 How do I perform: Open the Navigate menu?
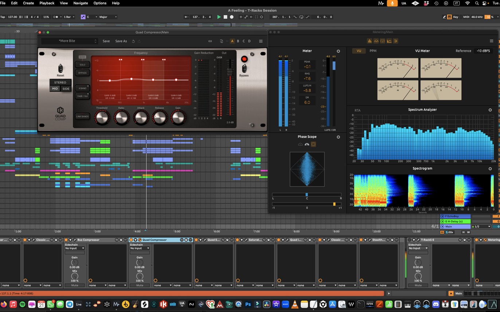tap(81, 3)
